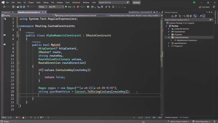The image size is (218, 123).
Task: Click the bookmark toolbar icon
Action: click(113, 7)
